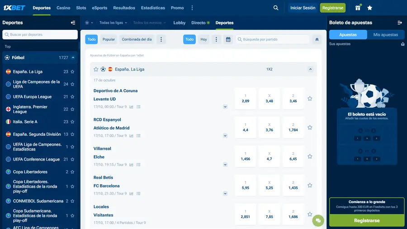Screen dimensions: 407x229
Task: Collapse all leagues double-chevron icon
Action: (317, 39)
